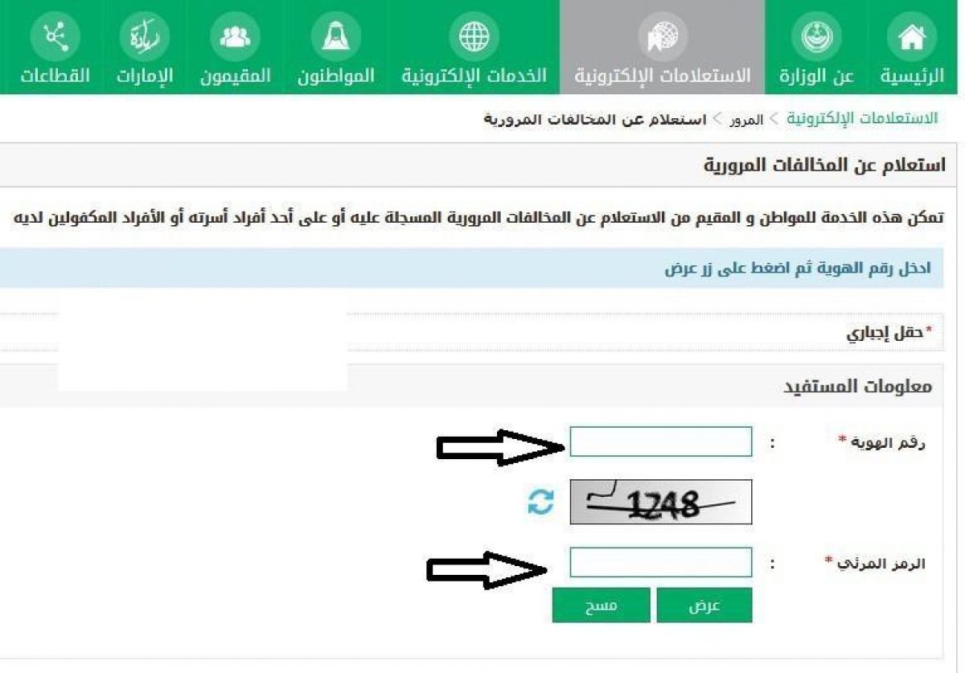Go to the الرئيسية menu label
Viewport: 965px width, 673px height.
[x=912, y=76]
